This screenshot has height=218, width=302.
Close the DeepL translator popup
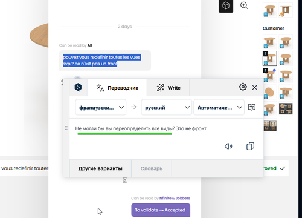[x=255, y=87]
